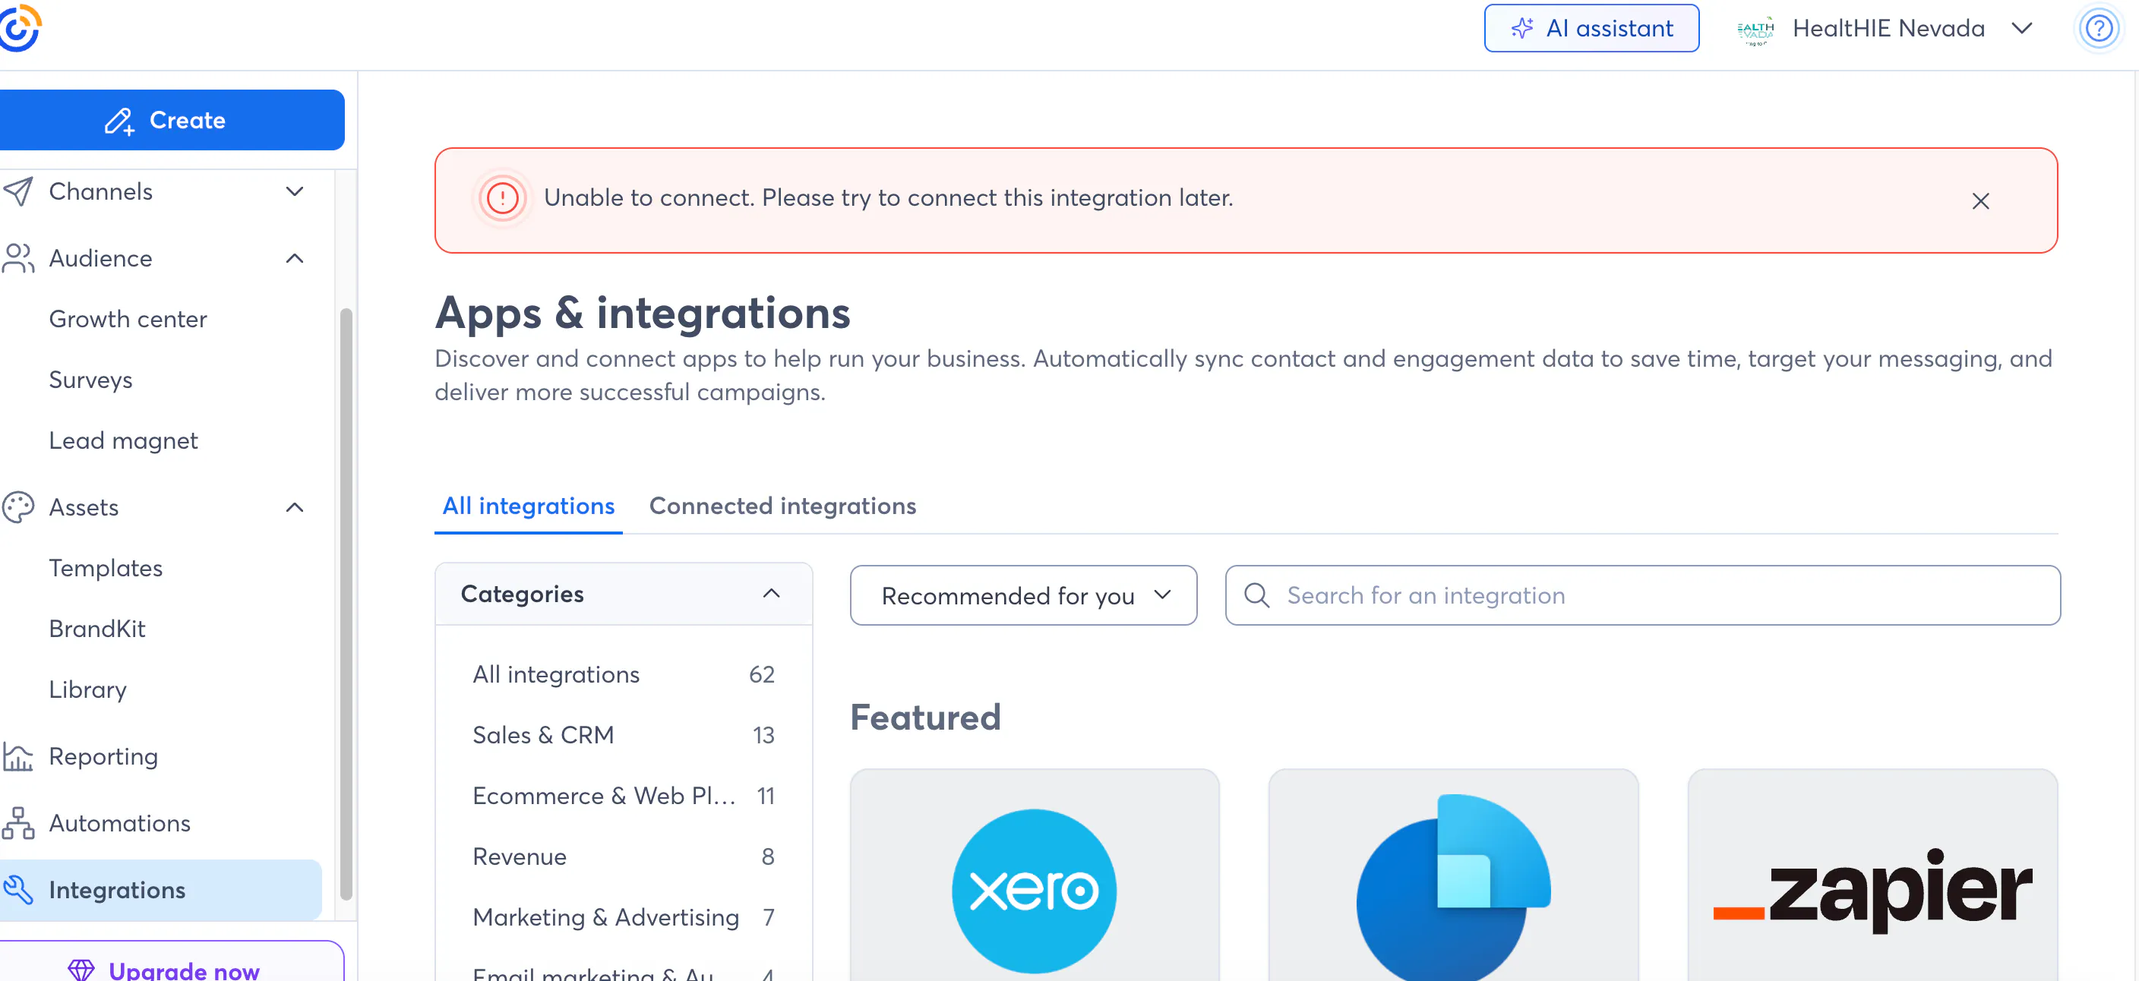Screen dimensions: 2139x981
Task: Click the Assets palette icon
Action: pyautogui.click(x=18, y=507)
